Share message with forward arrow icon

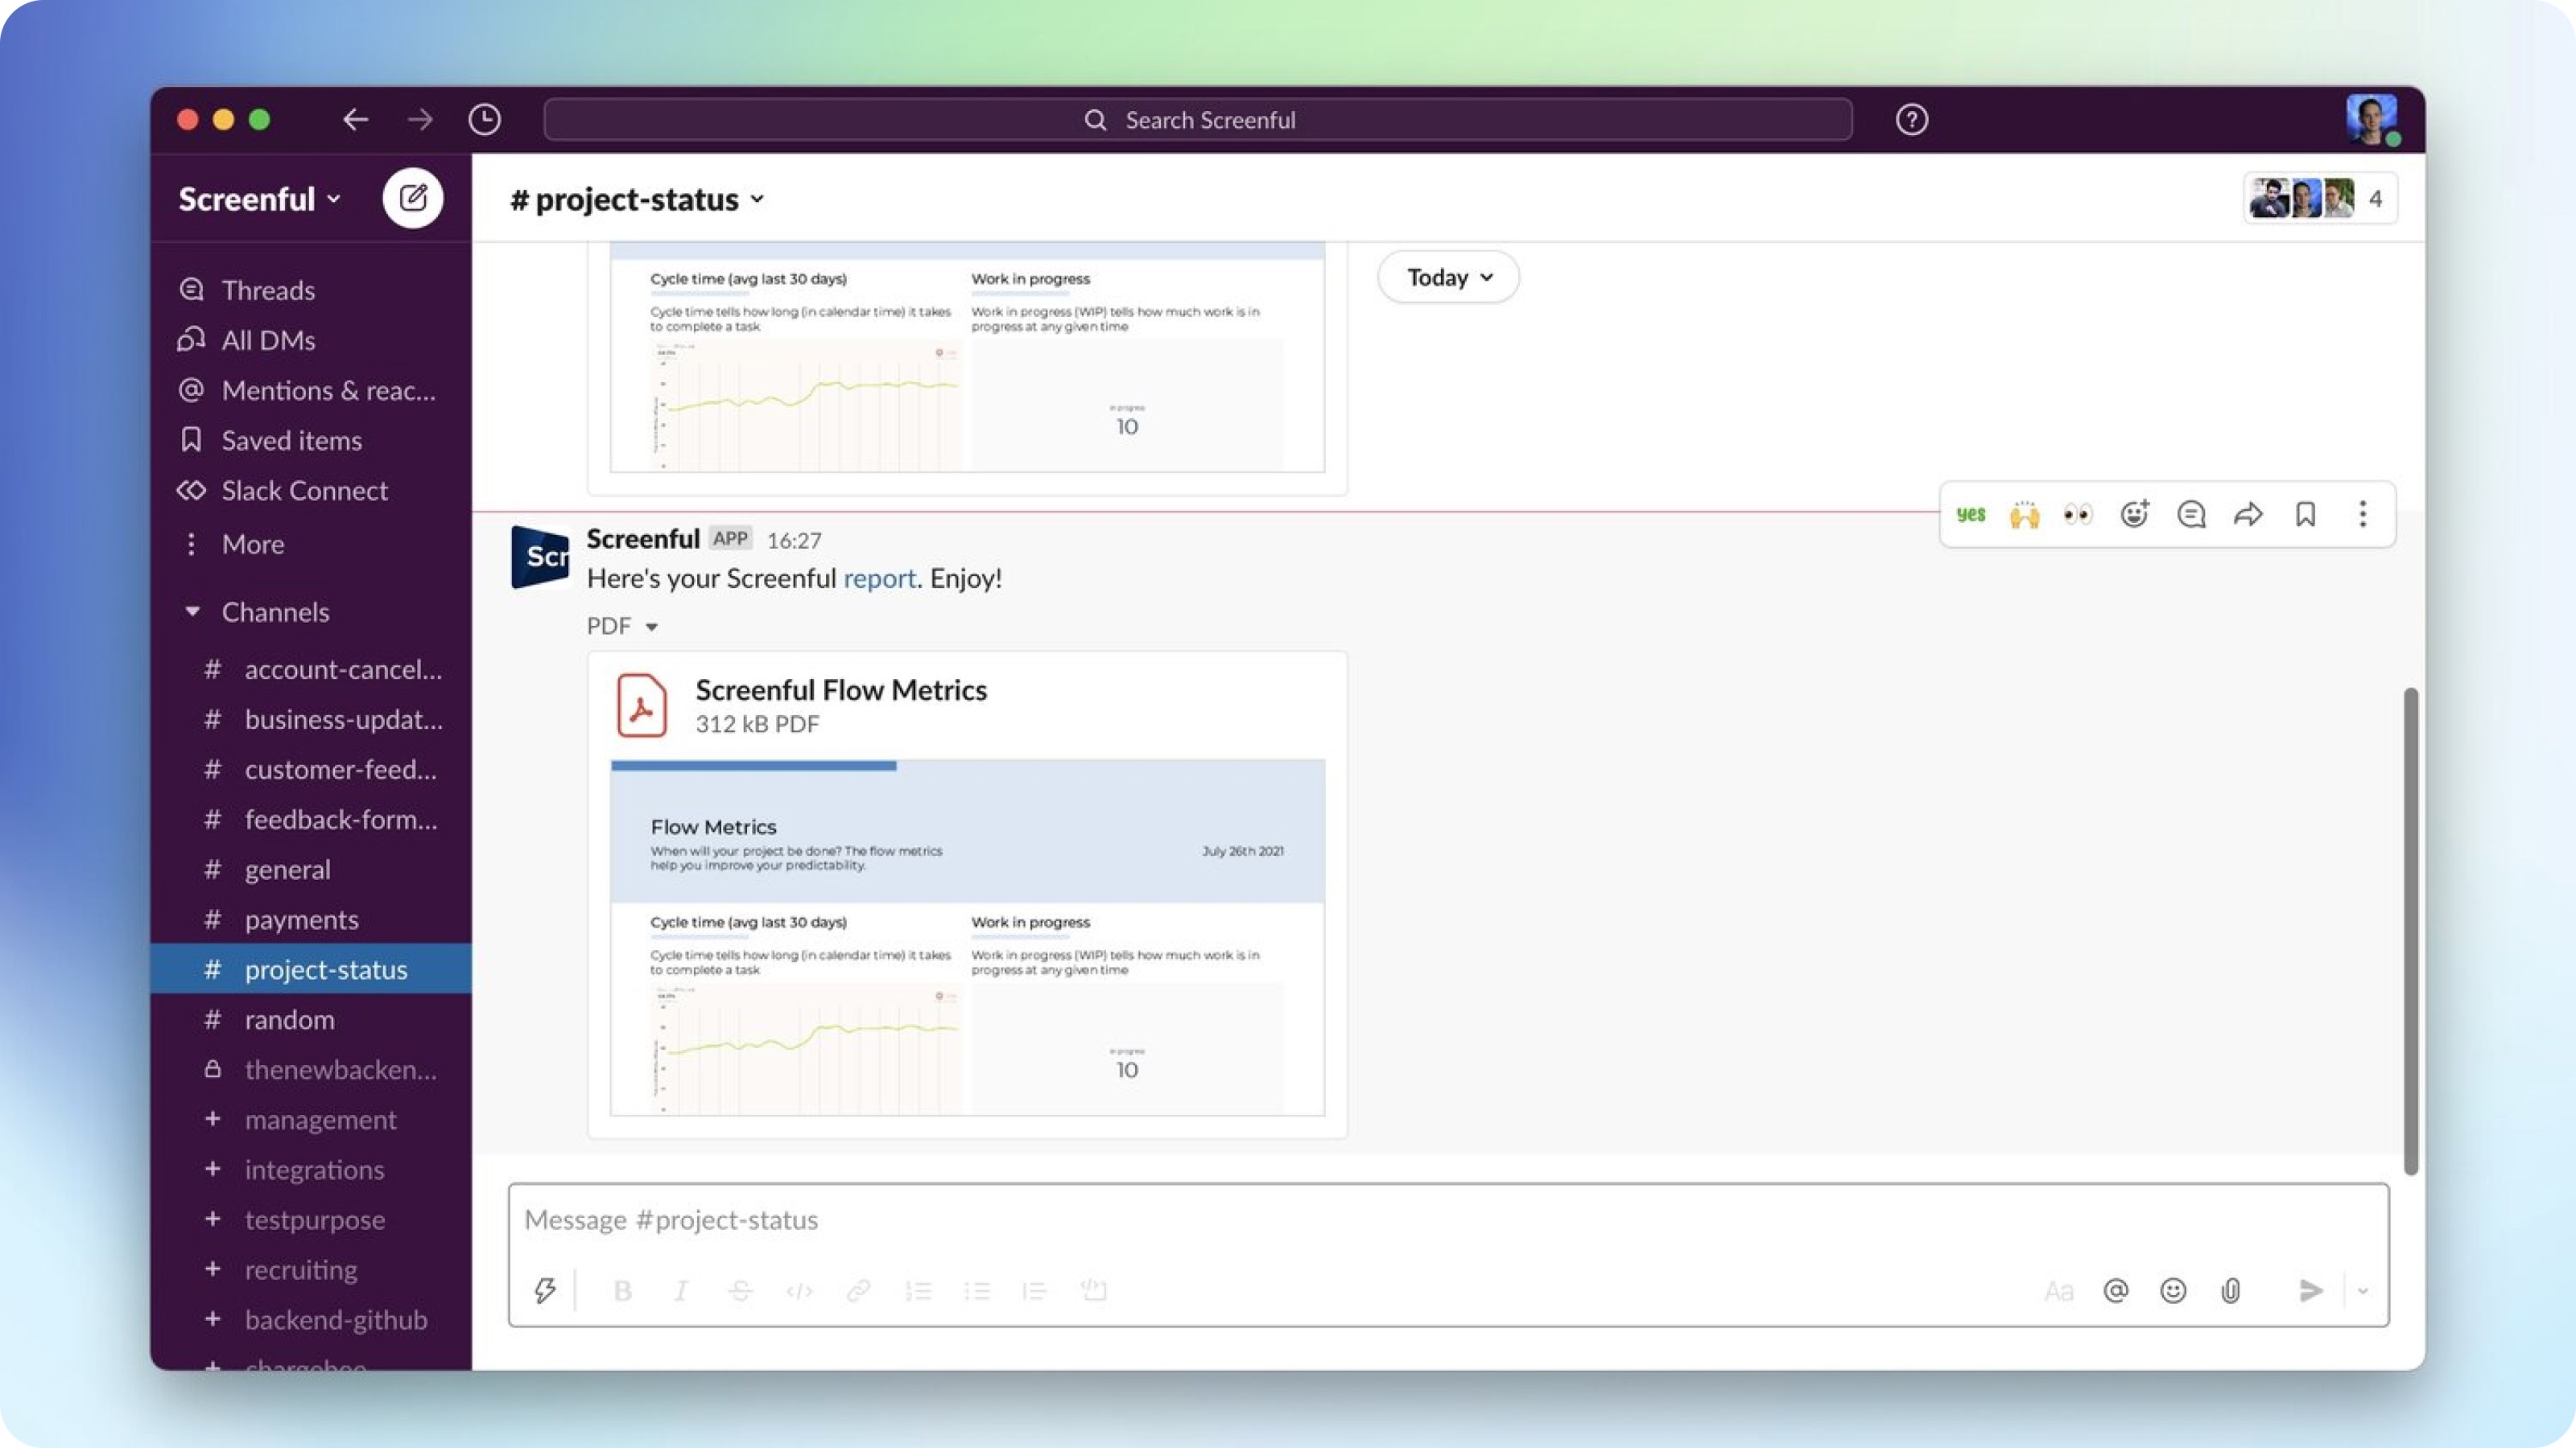pyautogui.click(x=2248, y=515)
